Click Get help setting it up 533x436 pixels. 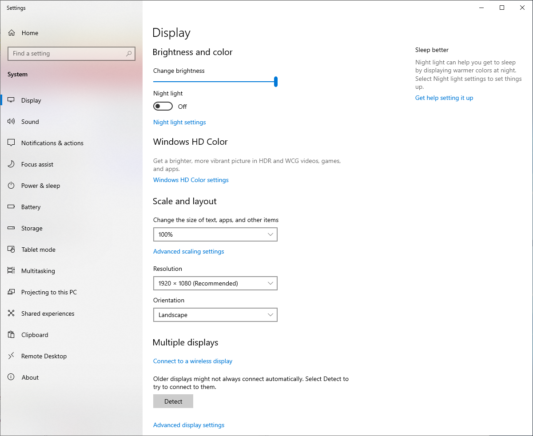tap(444, 98)
